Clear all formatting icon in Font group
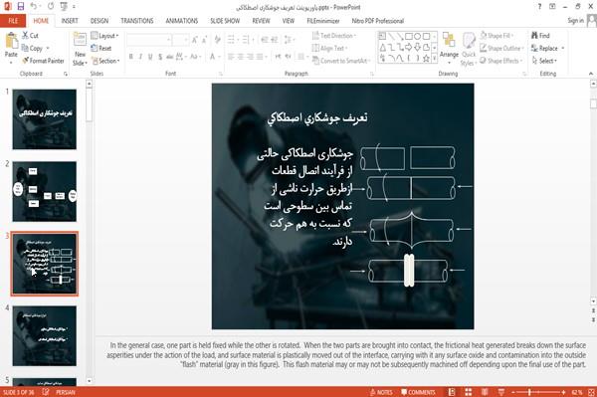The width and height of the screenshot is (597, 397). pos(217,40)
